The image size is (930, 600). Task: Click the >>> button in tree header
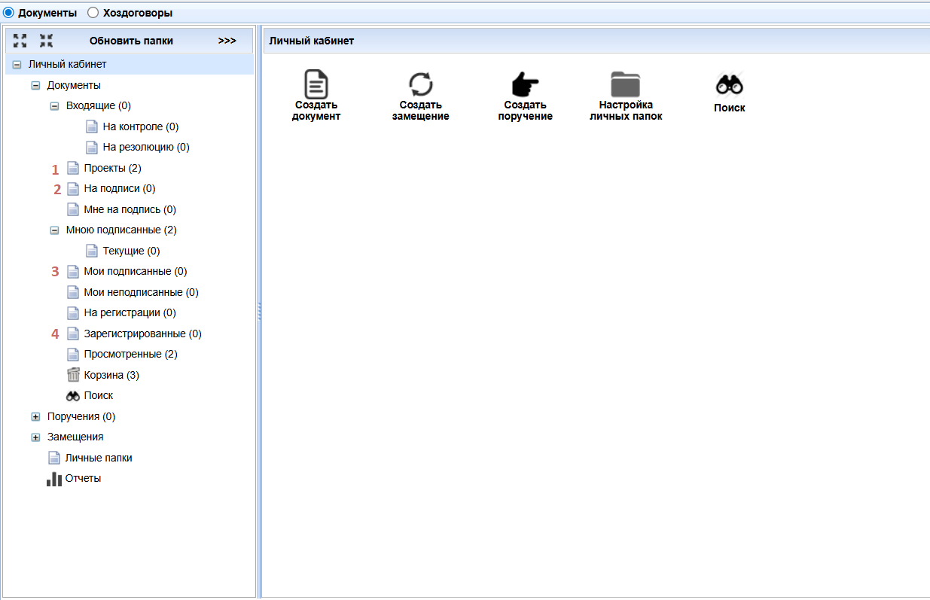pyautogui.click(x=227, y=41)
